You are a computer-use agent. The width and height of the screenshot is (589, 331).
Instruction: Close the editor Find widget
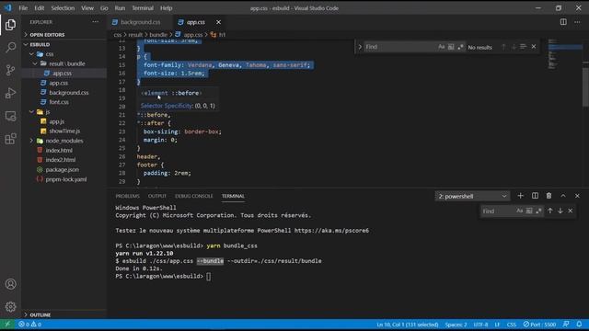[x=534, y=47]
